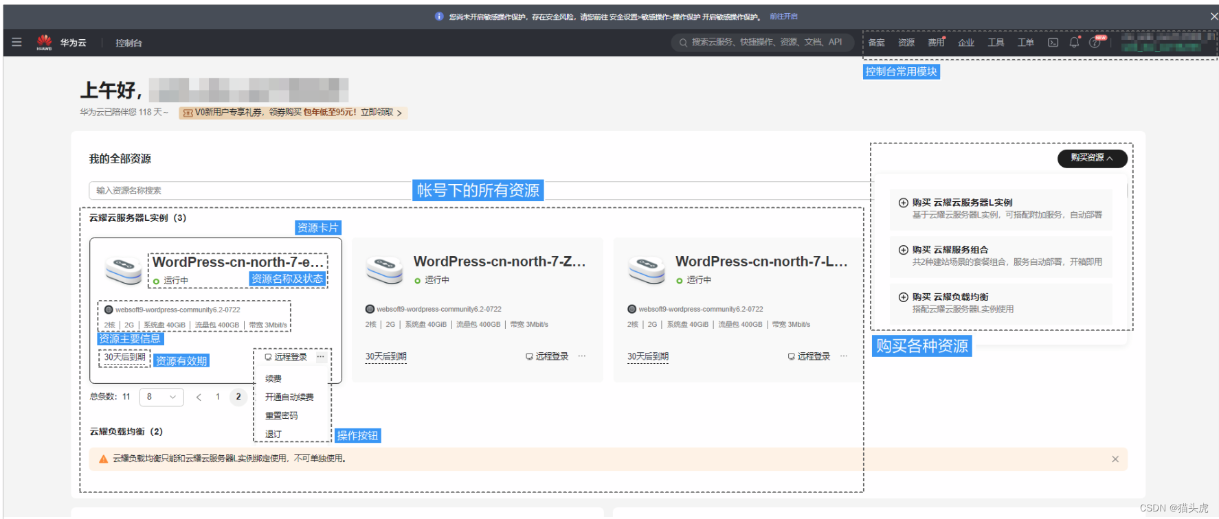Screen dimensions: 1219x519
Task: Select 重置密码 from the actions menu
Action: point(282,416)
